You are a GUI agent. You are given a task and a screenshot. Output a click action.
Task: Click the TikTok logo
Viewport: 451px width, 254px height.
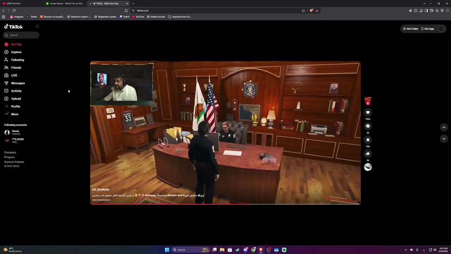point(13,26)
